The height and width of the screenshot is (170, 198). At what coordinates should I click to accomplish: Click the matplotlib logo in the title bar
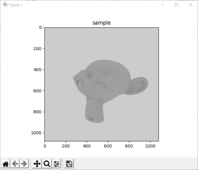pos(5,5)
